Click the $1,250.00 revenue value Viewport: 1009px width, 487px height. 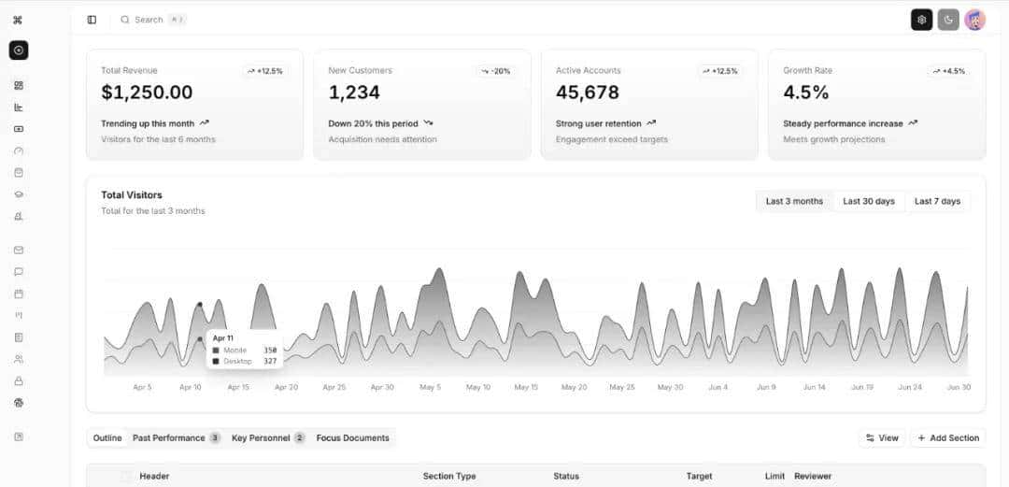[147, 93]
